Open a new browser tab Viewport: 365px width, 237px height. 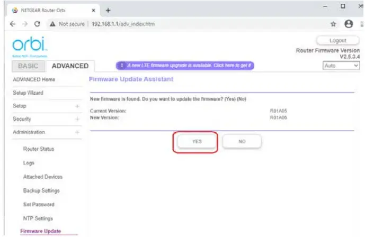tap(108, 11)
